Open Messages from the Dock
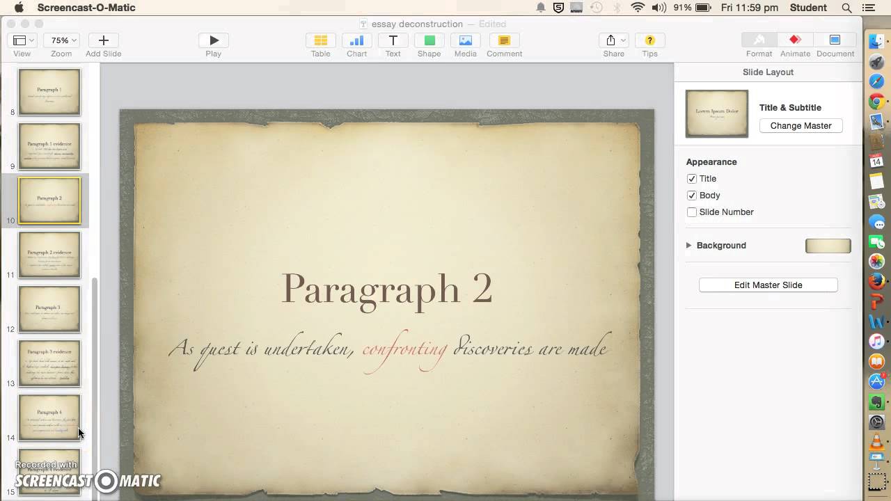 click(x=876, y=222)
